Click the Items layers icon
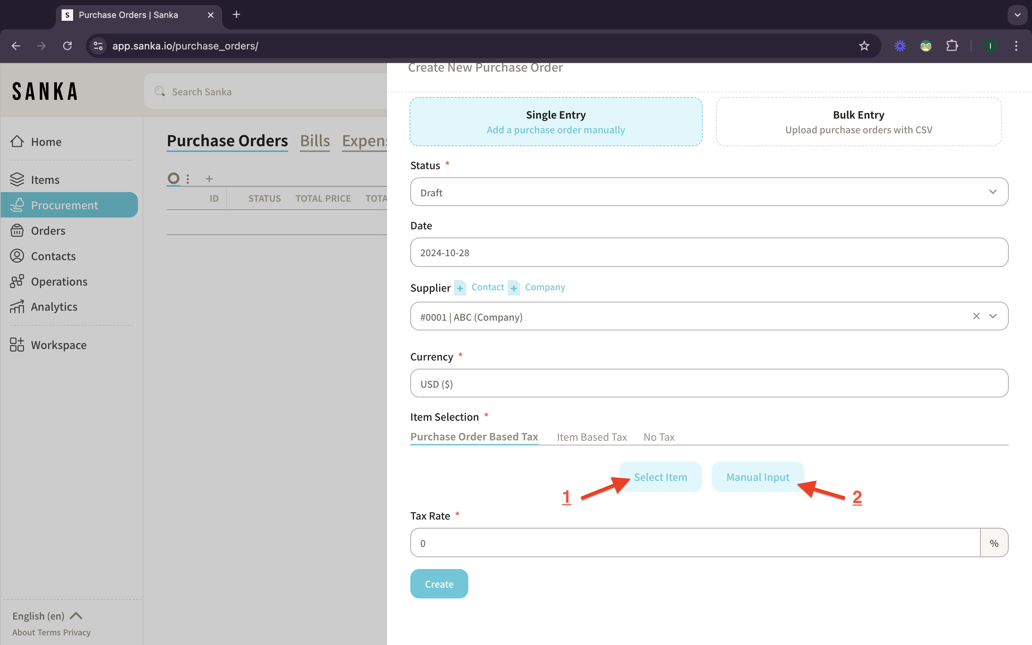The height and width of the screenshot is (645, 1032). point(17,180)
